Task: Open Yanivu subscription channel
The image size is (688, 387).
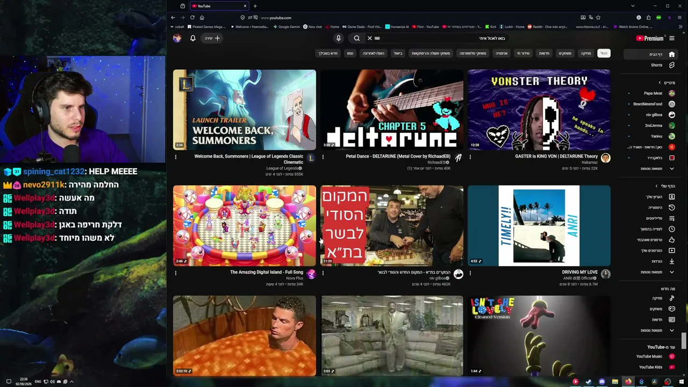Action: [651, 136]
